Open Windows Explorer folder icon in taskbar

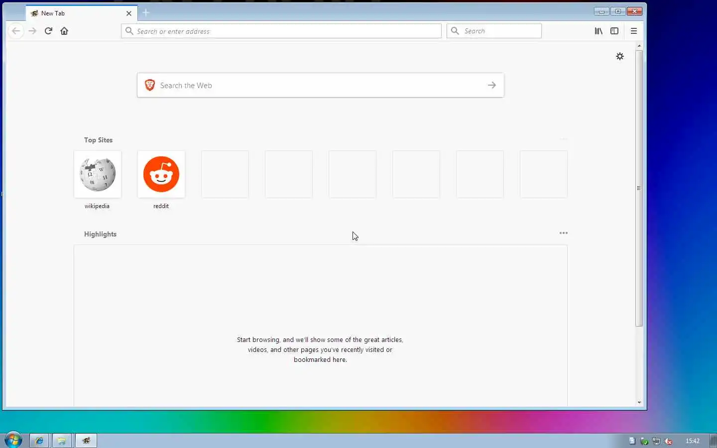tap(62, 441)
